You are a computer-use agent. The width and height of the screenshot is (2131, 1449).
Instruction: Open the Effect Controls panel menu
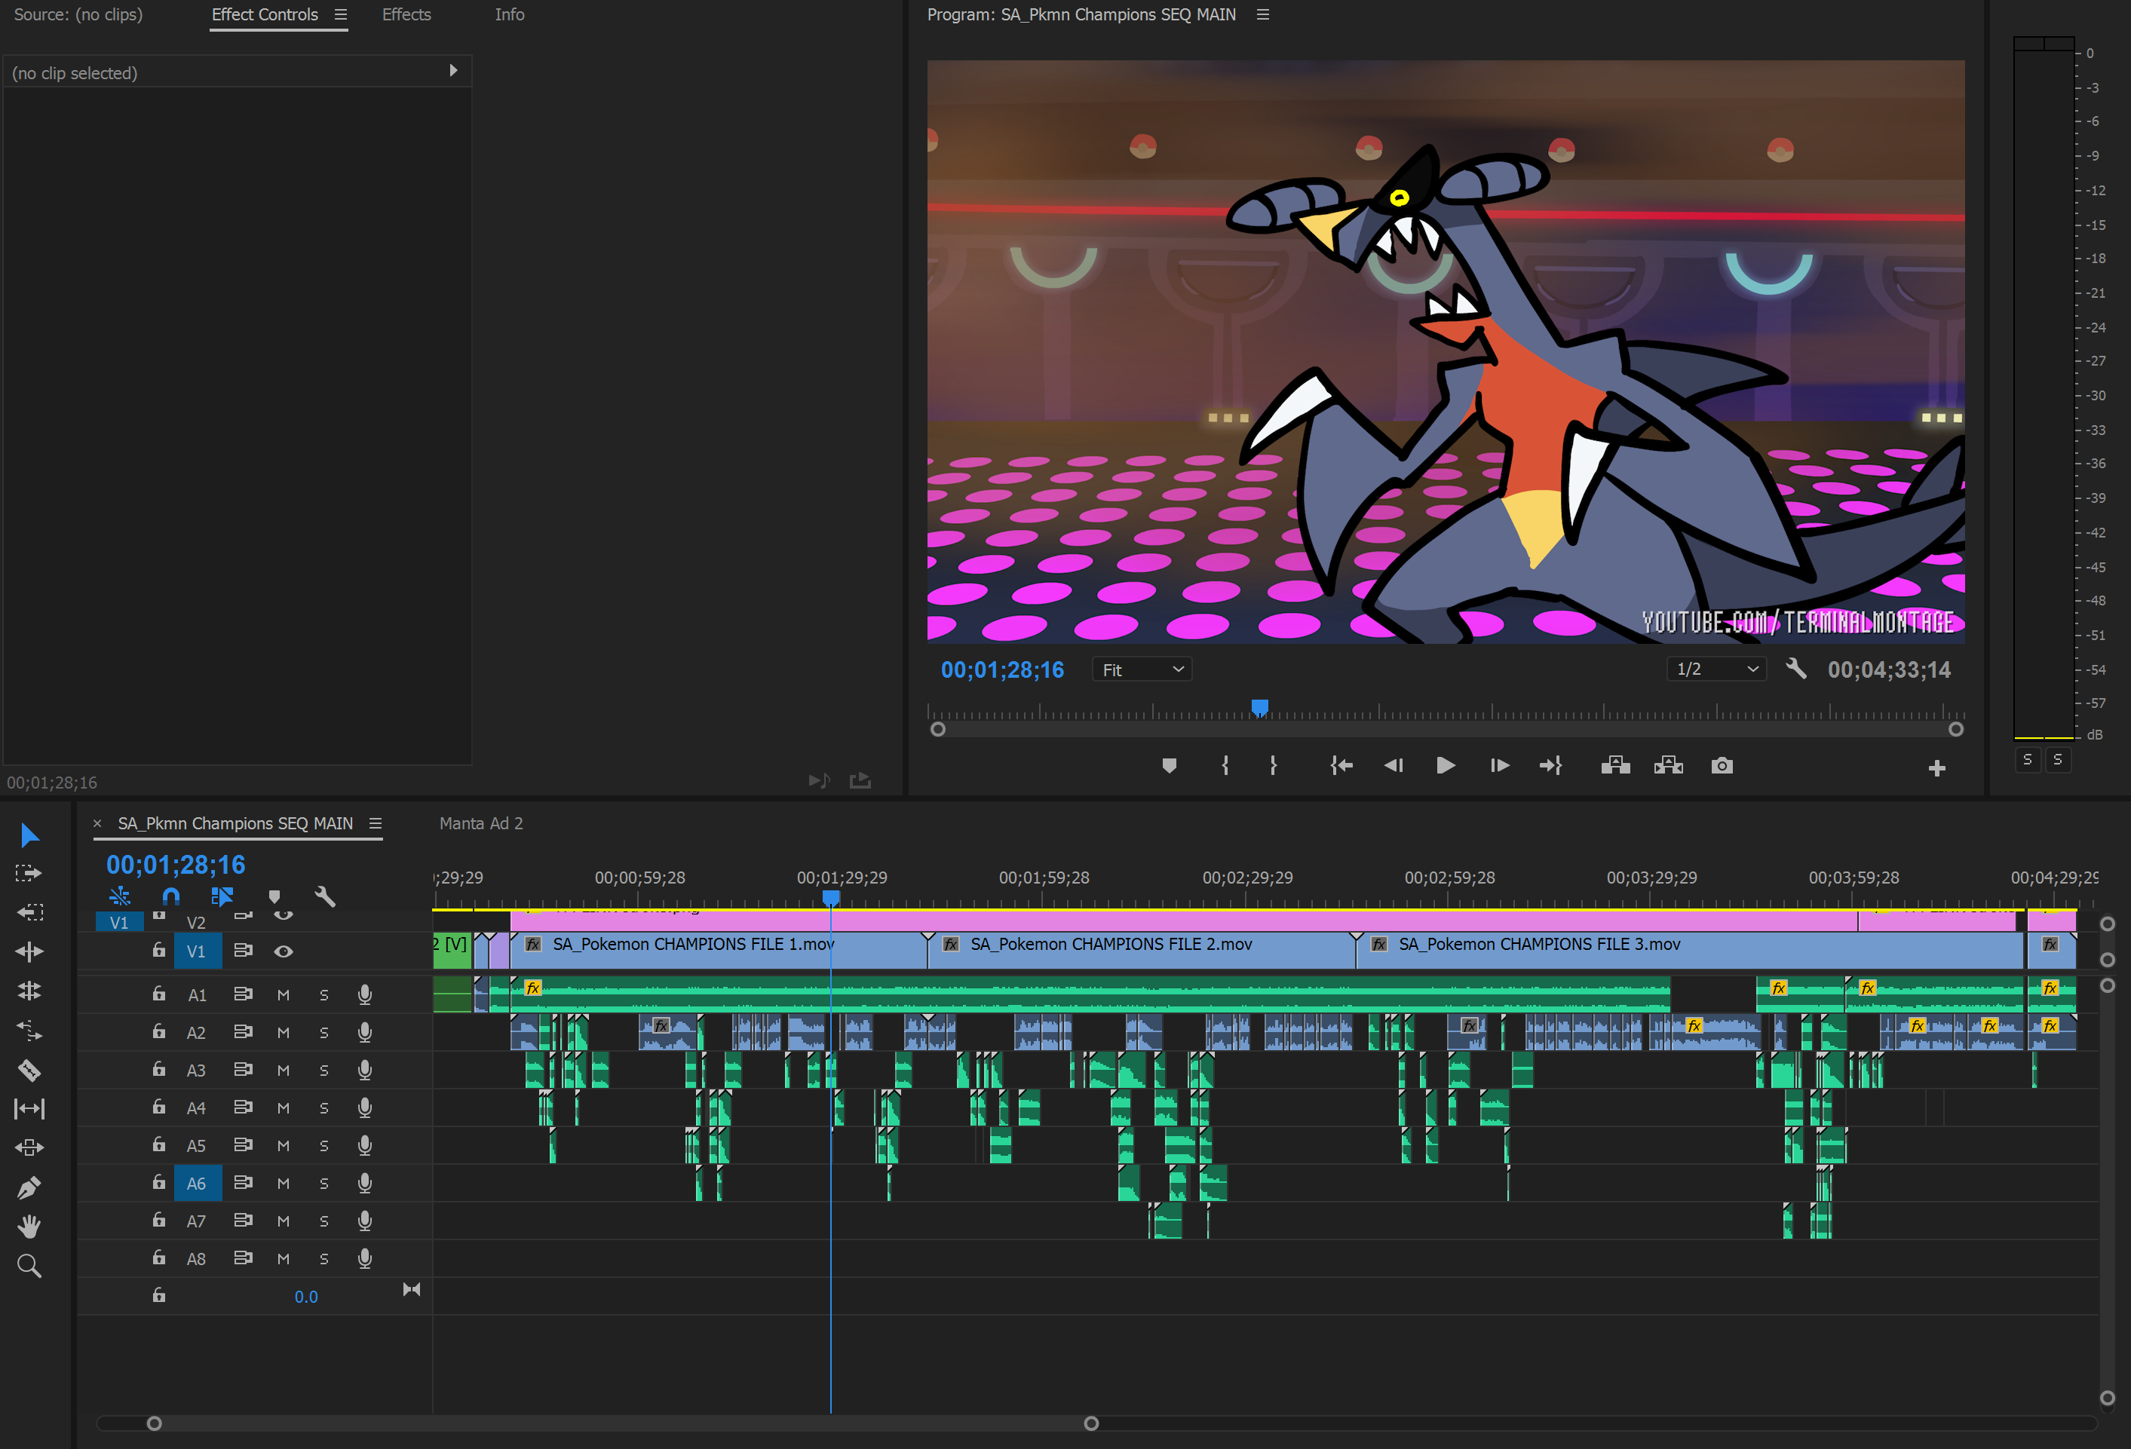point(341,14)
